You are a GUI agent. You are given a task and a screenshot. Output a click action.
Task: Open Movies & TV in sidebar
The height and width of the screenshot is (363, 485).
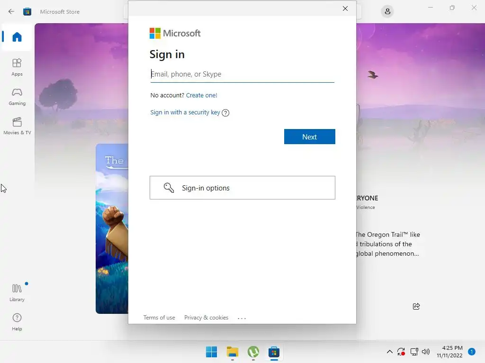[x=17, y=126]
